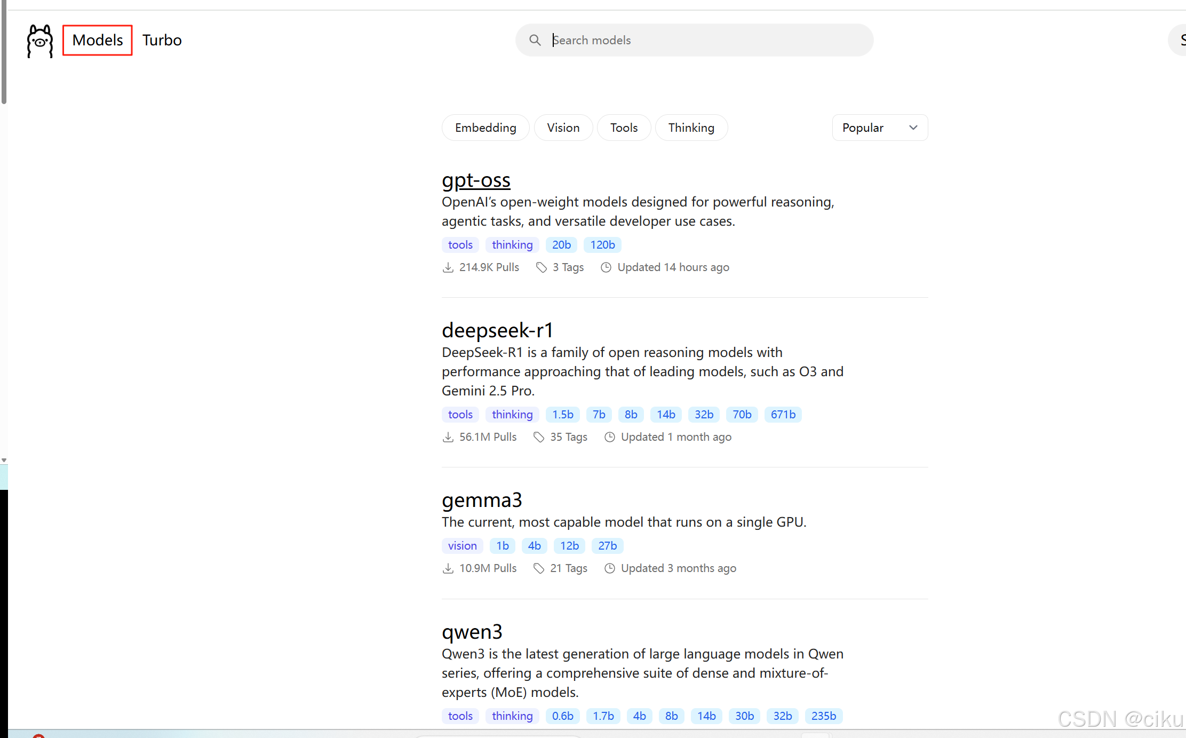The height and width of the screenshot is (738, 1186).
Task: Click the gpt-oss thinking tag
Action: [512, 245]
